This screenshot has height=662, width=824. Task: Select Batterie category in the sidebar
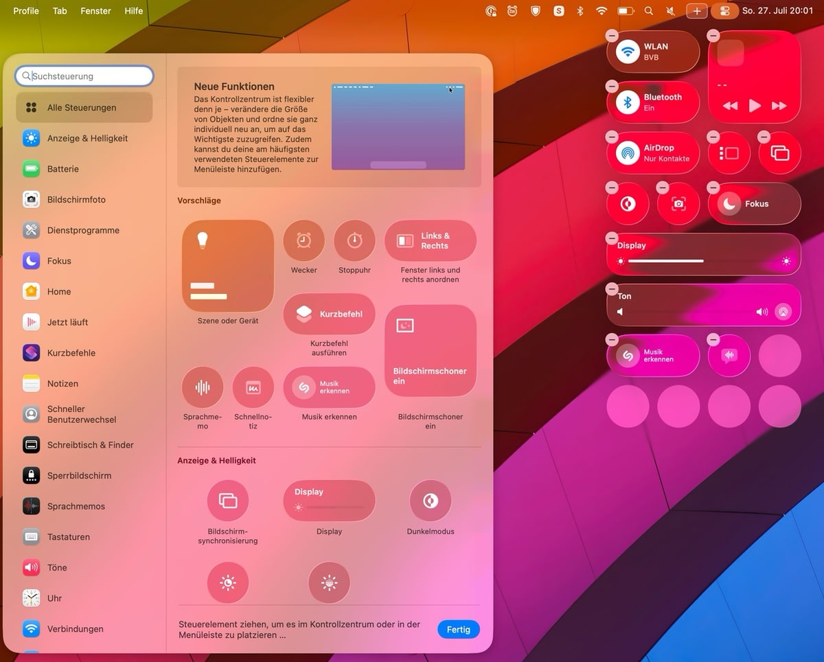click(x=63, y=169)
